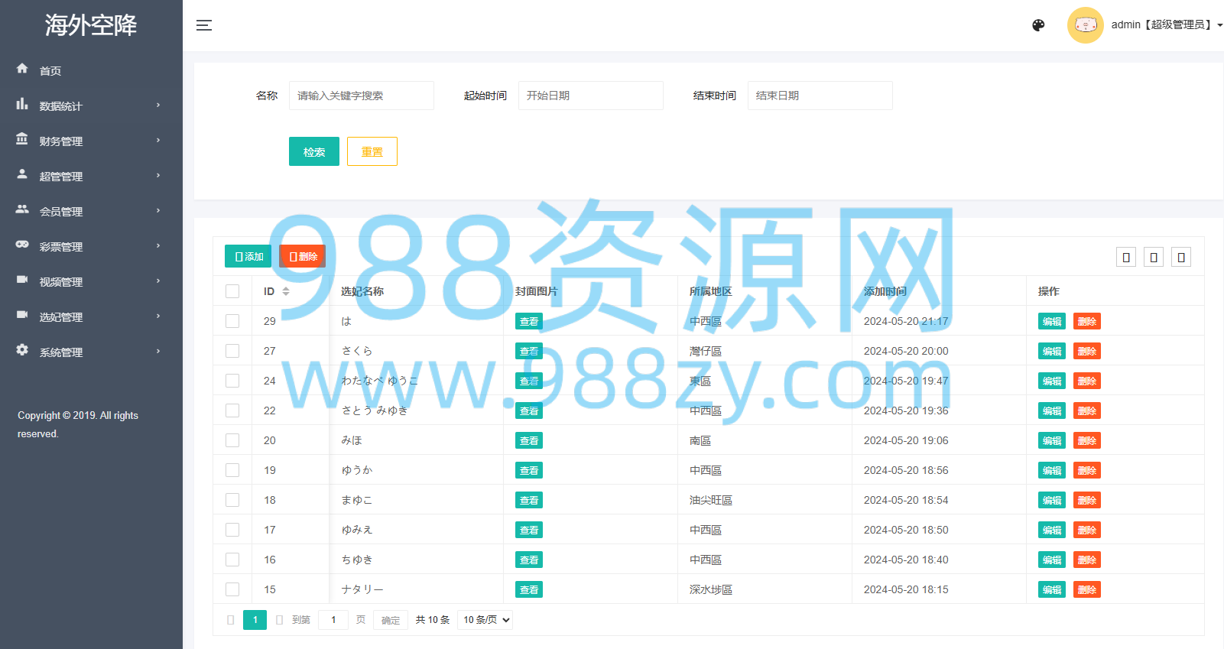Click the region cell 深水埗區

711,589
